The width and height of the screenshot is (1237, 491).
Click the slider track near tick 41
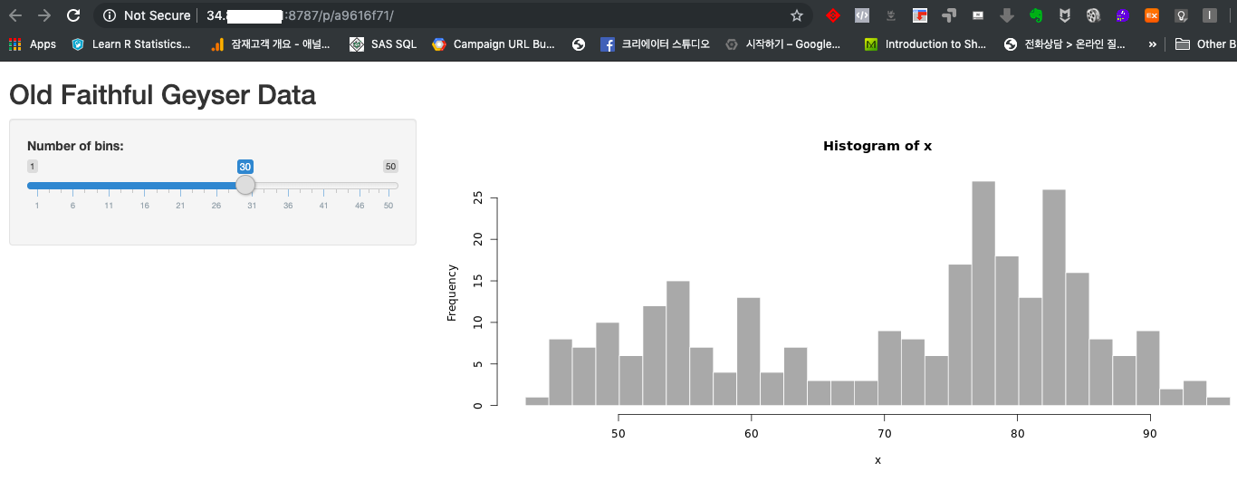pyautogui.click(x=323, y=185)
